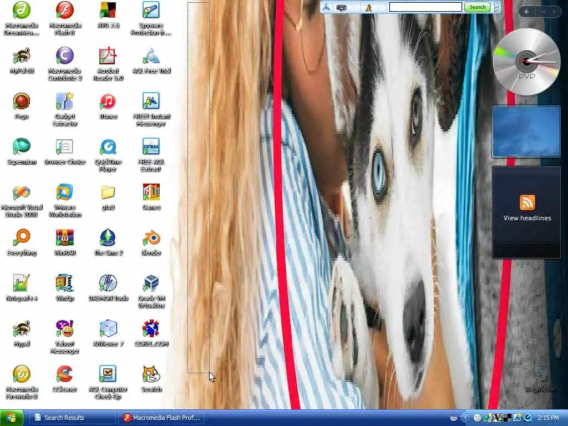568x426 pixels.
Task: Click the yellow AIM running man icon
Action: click(x=368, y=7)
